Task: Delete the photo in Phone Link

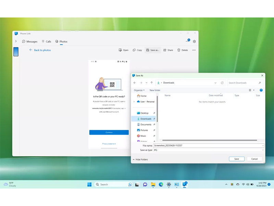Action: (x=183, y=50)
